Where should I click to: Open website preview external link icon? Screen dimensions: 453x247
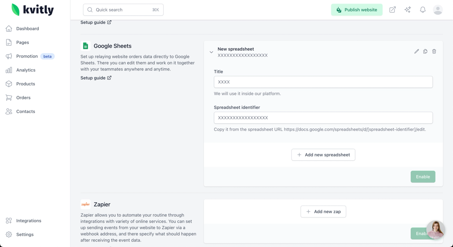point(392,10)
